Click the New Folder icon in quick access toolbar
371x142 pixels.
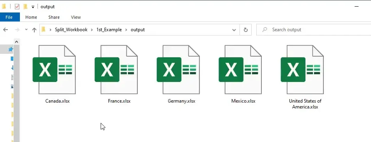click(x=25, y=7)
